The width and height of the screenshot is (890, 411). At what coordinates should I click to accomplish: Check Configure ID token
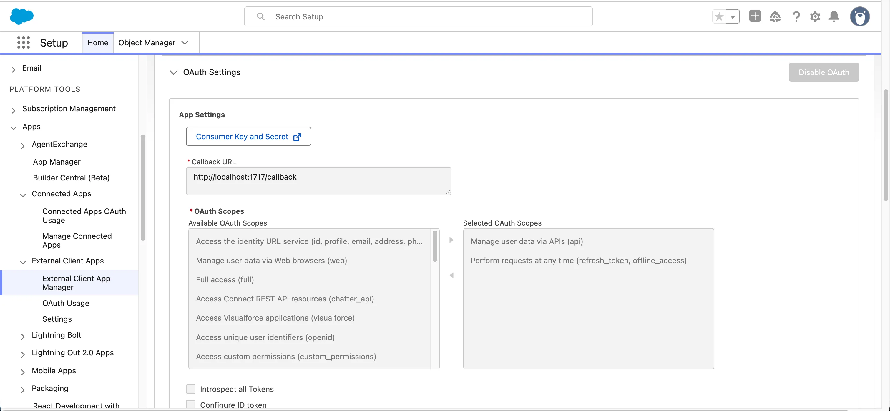tap(190, 405)
